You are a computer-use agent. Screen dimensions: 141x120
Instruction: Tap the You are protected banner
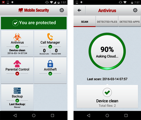click(34, 23)
